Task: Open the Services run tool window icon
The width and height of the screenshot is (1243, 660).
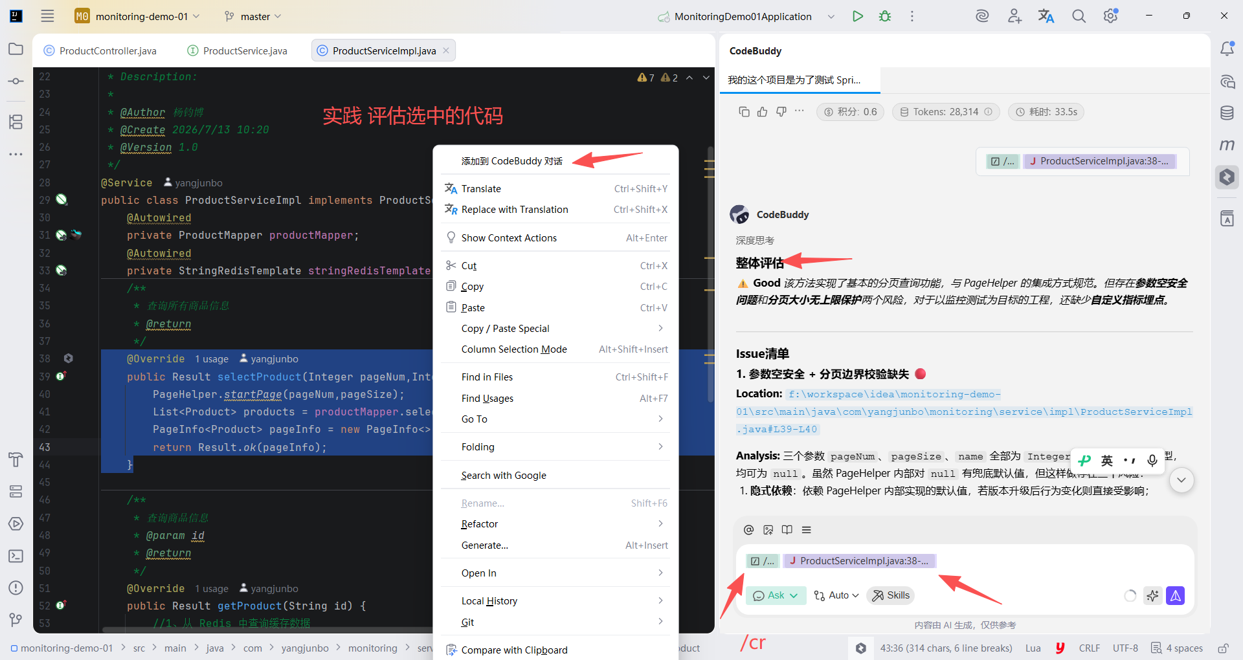Action: pos(16,524)
